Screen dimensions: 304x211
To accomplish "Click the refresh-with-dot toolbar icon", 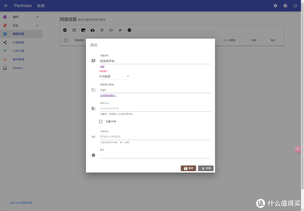I will (x=74, y=30).
